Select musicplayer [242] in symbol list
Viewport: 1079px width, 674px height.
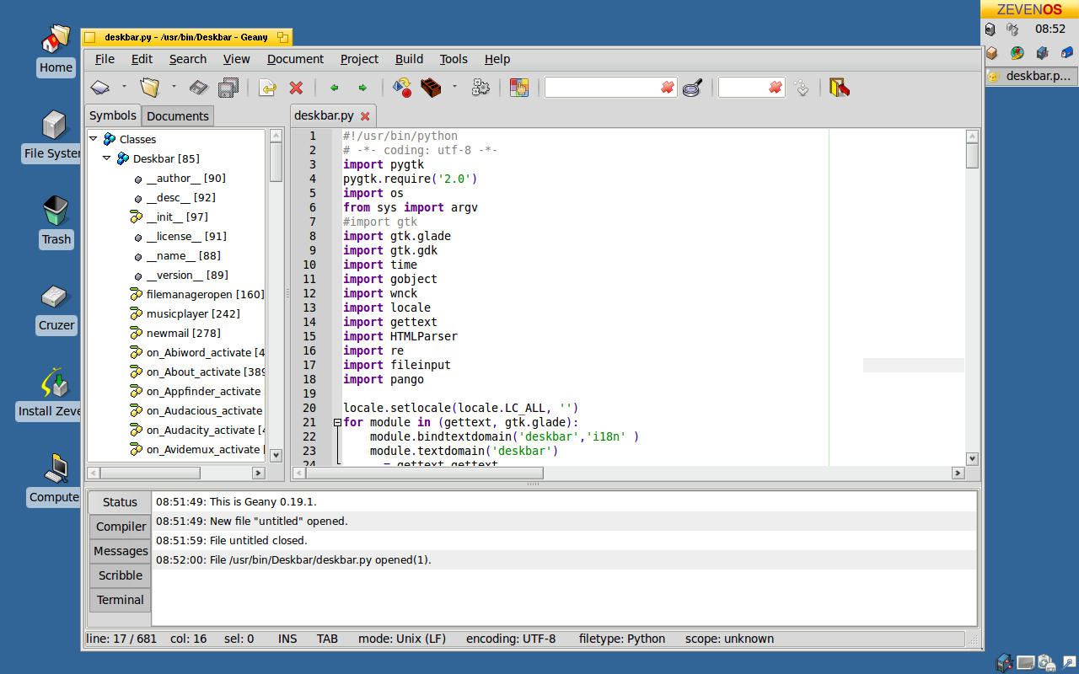coord(192,313)
